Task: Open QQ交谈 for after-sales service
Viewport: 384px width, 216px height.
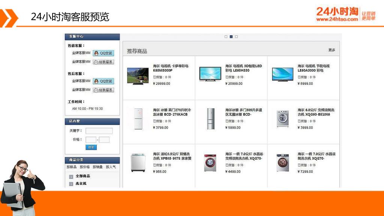Action: pyautogui.click(x=103, y=81)
